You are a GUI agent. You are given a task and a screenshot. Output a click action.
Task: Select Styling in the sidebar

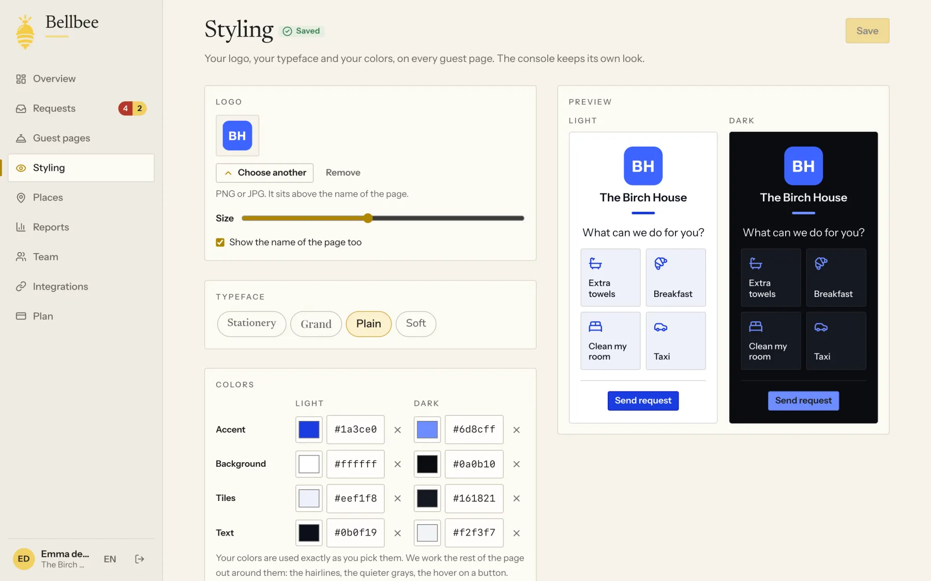81,168
